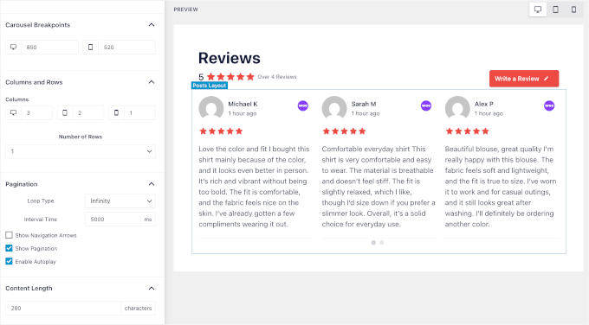Click Alex P reviewer name

point(484,104)
